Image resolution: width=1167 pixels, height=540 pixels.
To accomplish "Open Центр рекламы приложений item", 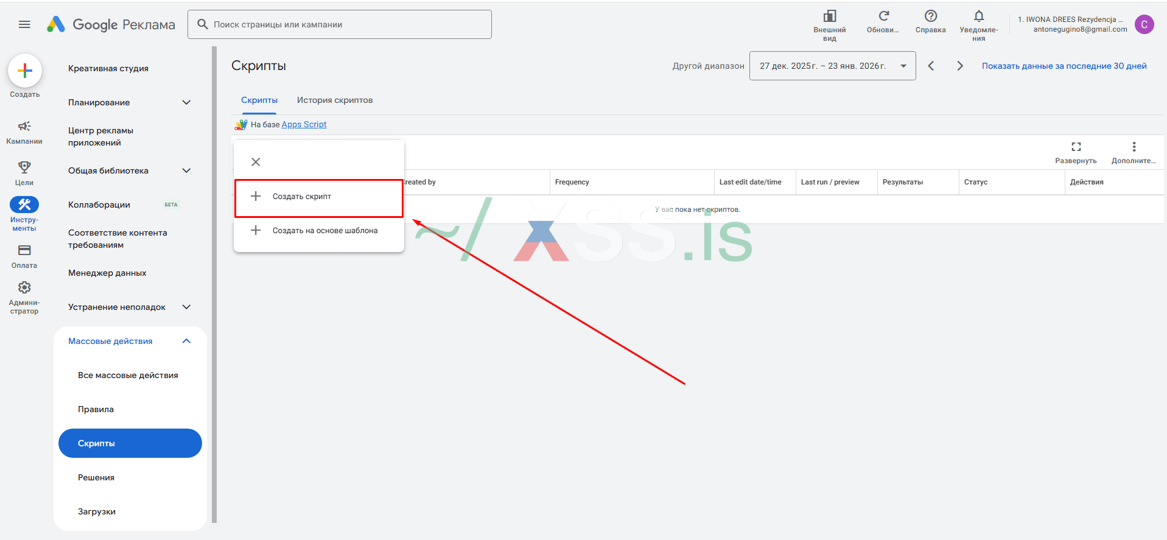I will point(100,136).
